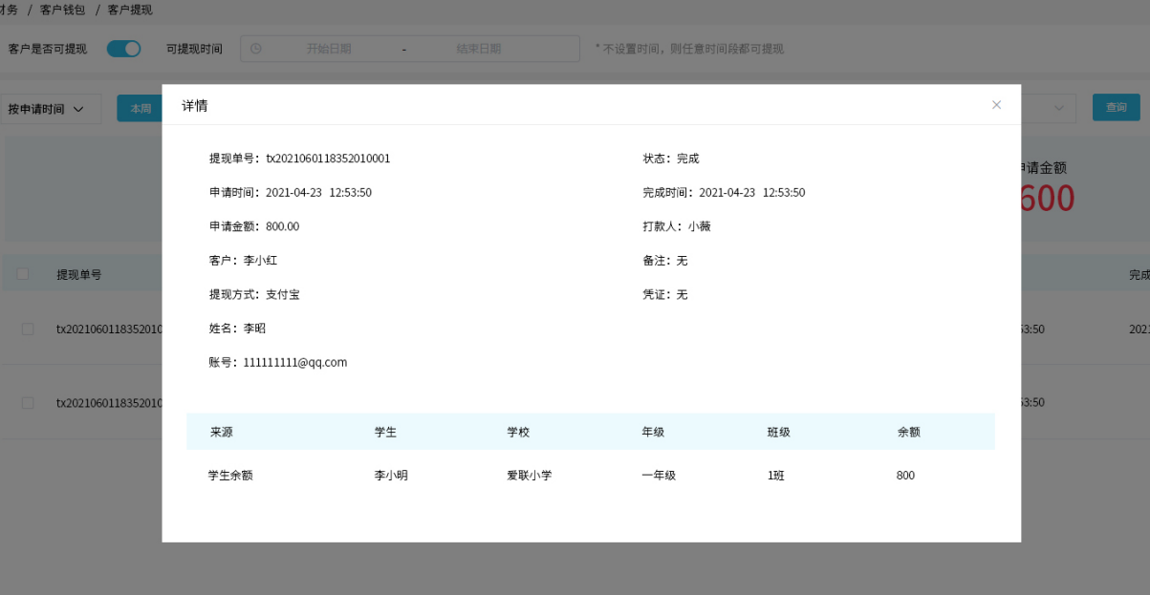Click the withdrawal number tx2021060118352010001 in the dialog
Image resolution: width=1150 pixels, height=595 pixels.
click(328, 159)
